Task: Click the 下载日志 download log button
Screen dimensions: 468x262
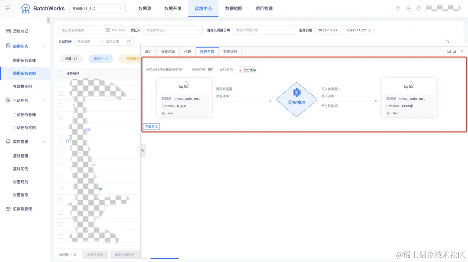Action: coord(151,127)
